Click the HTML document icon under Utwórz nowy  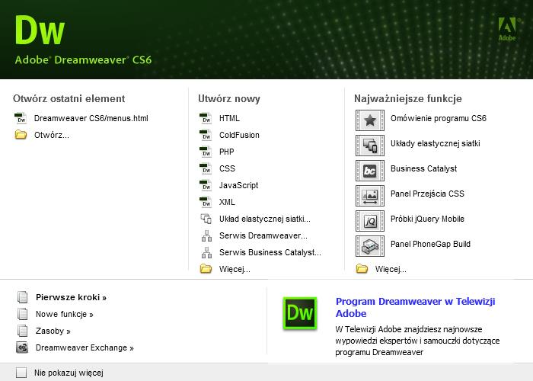206,118
